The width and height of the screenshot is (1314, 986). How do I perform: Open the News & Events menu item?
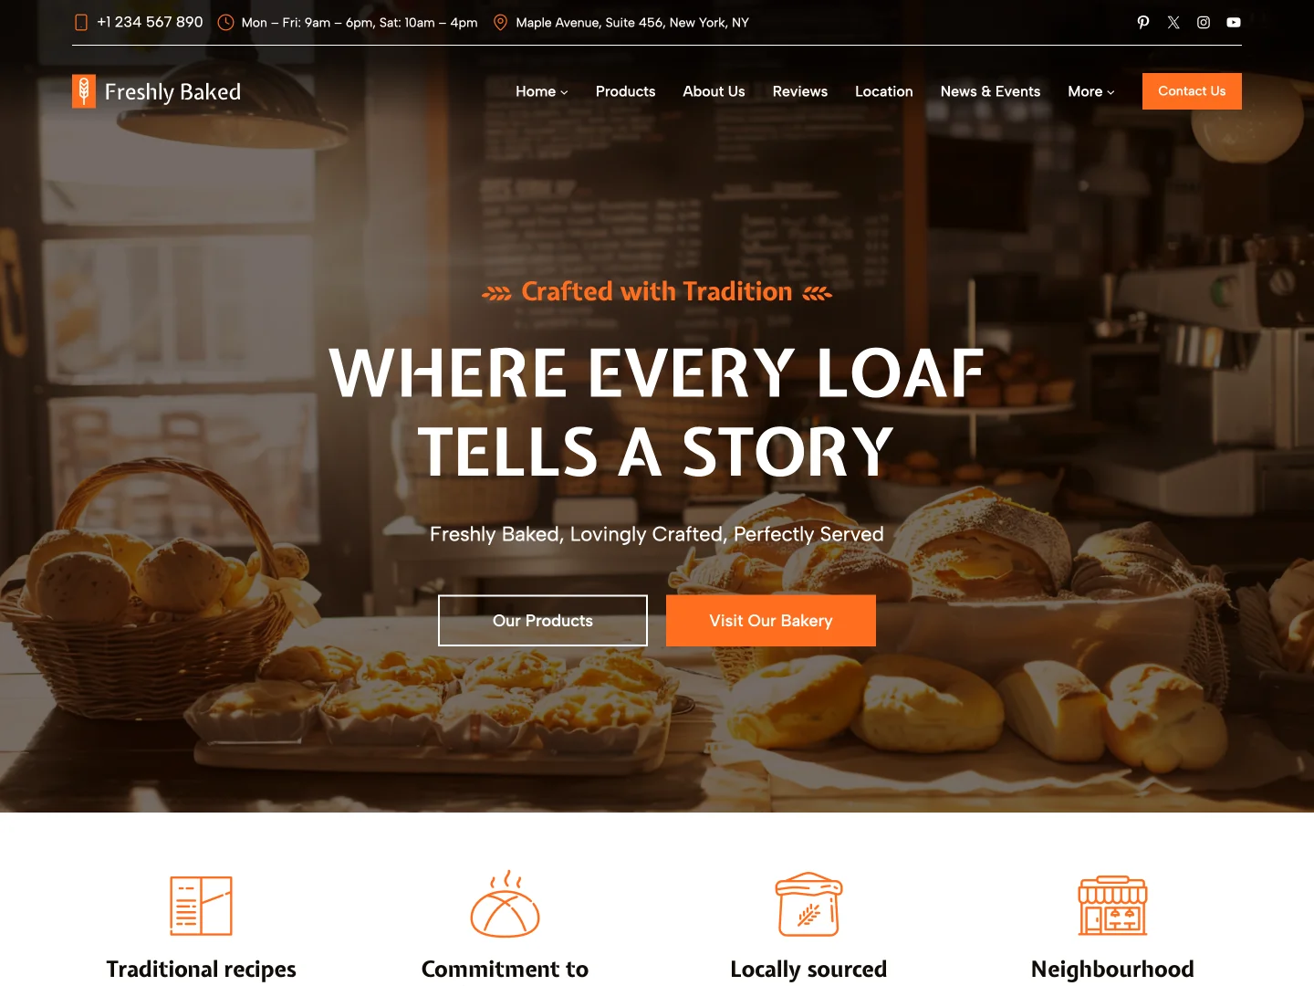pyautogui.click(x=990, y=91)
